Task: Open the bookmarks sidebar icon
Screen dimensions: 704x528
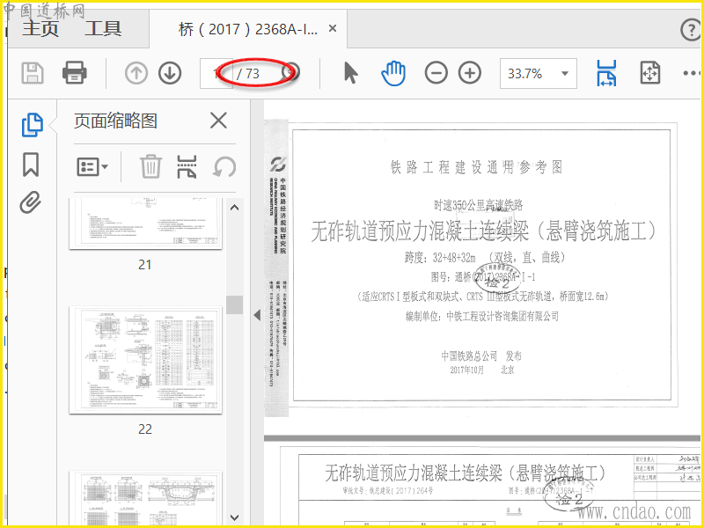Action: (31, 165)
